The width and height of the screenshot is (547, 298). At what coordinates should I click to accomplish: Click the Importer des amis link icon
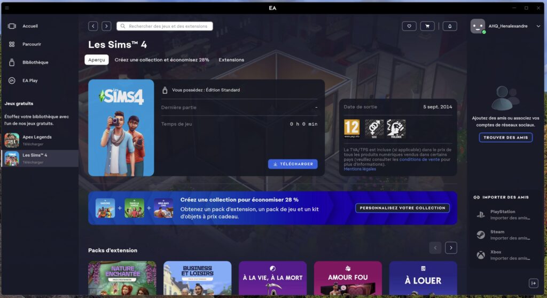coord(476,197)
